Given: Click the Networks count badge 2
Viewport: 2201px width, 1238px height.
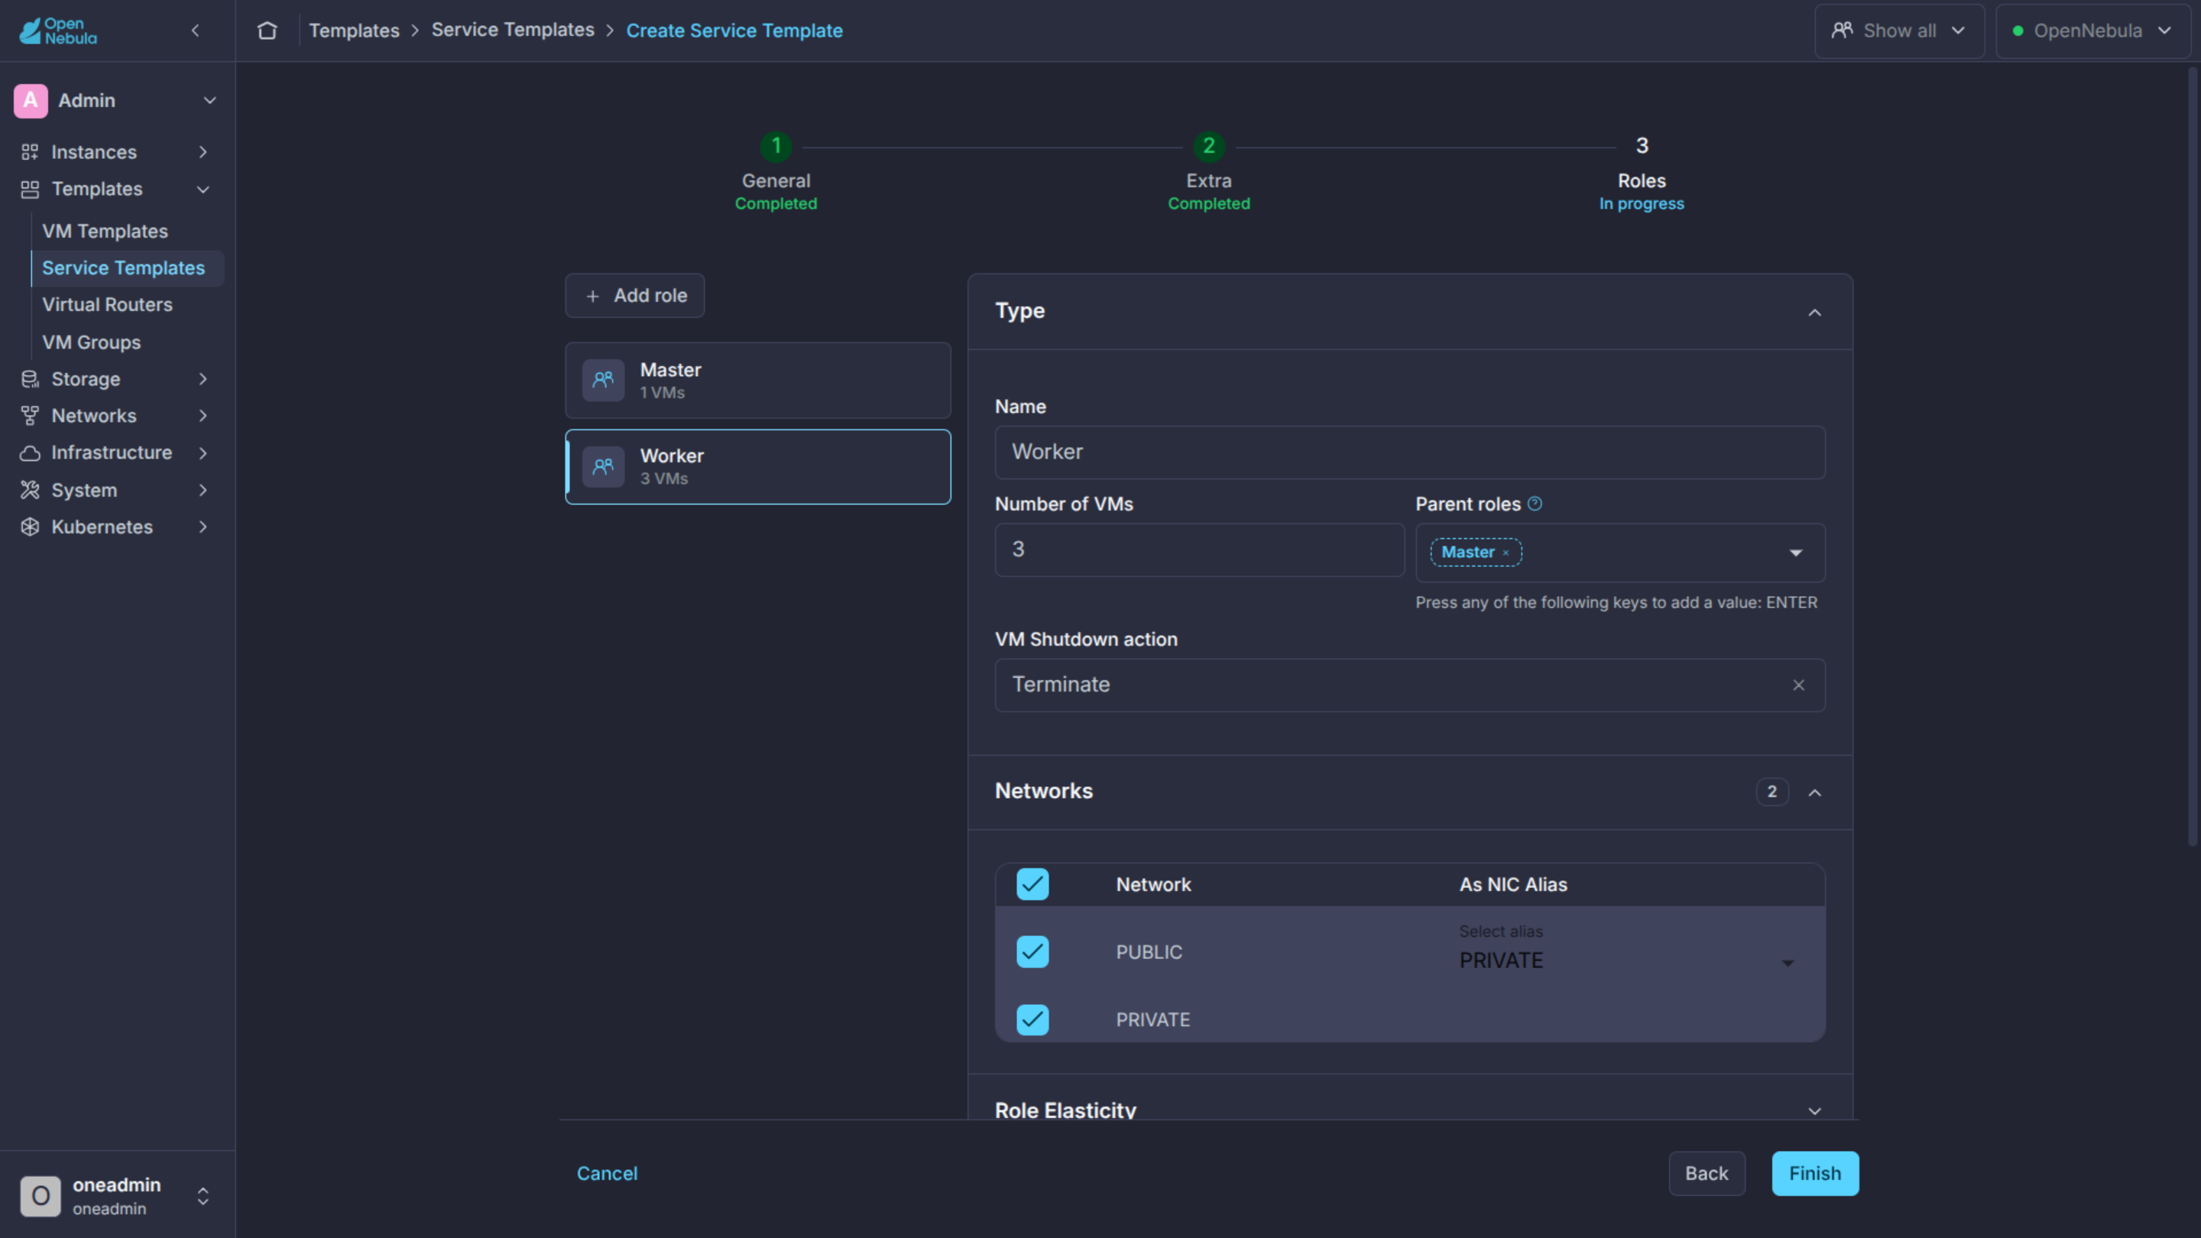Looking at the screenshot, I should pos(1772,792).
